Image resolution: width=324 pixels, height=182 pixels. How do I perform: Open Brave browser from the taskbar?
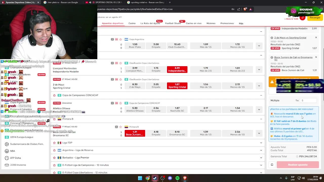185,178
